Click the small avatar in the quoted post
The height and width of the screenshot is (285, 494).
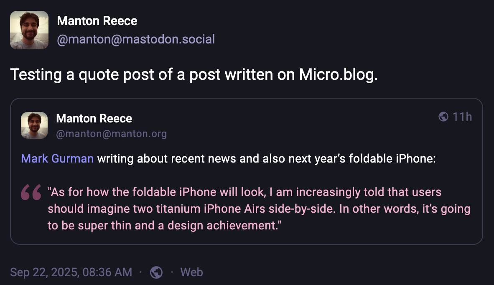(34, 125)
